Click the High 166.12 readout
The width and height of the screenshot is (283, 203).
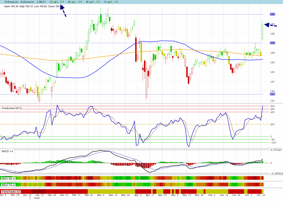(26, 6)
